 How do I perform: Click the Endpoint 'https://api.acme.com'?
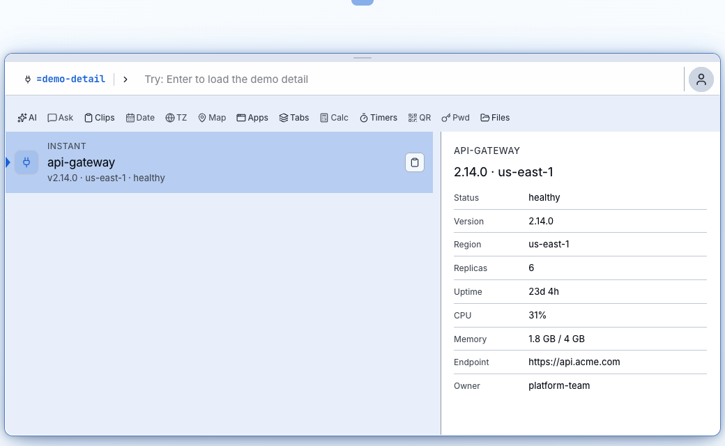(x=574, y=362)
